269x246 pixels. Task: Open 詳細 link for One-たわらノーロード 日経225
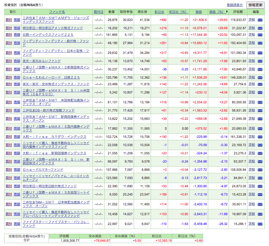click(x=252, y=77)
